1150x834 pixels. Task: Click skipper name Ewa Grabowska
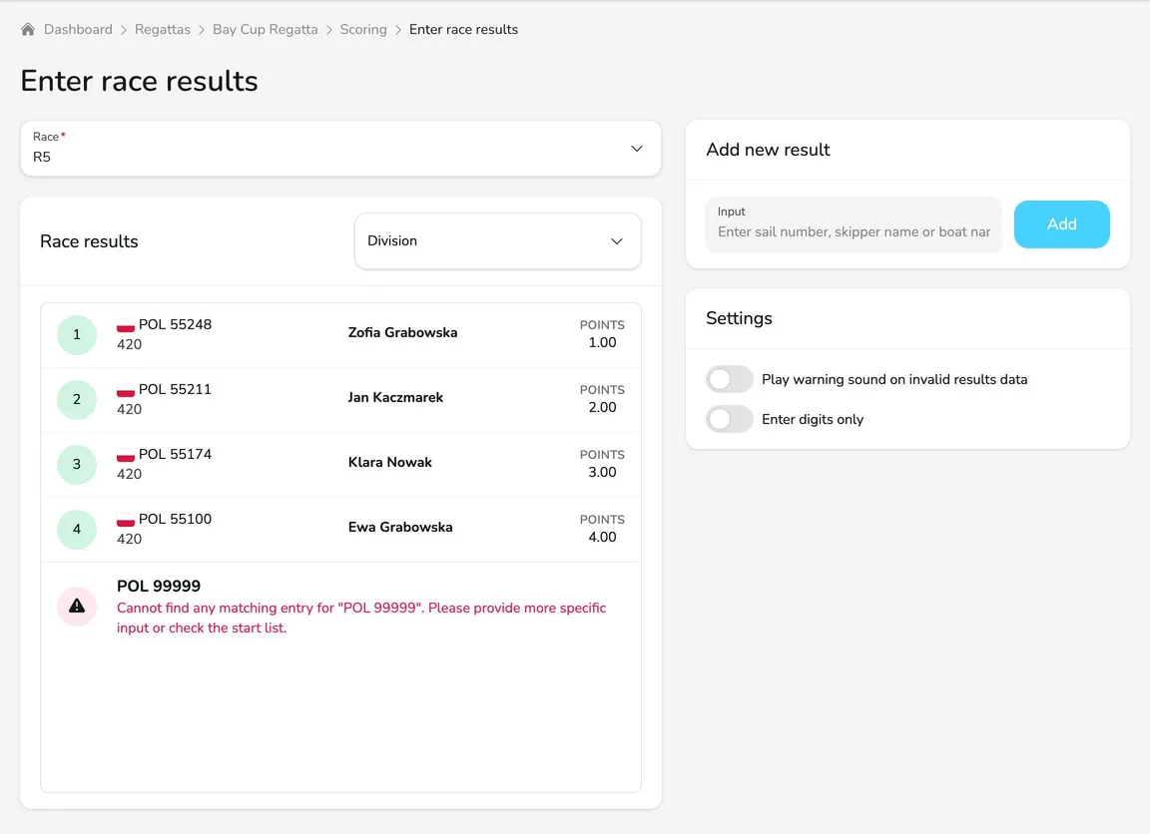tap(400, 527)
